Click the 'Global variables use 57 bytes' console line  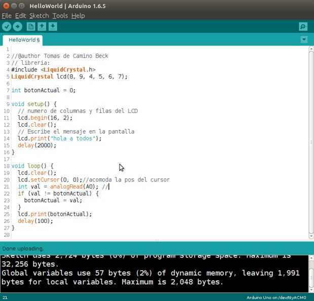pyautogui.click(x=150, y=273)
